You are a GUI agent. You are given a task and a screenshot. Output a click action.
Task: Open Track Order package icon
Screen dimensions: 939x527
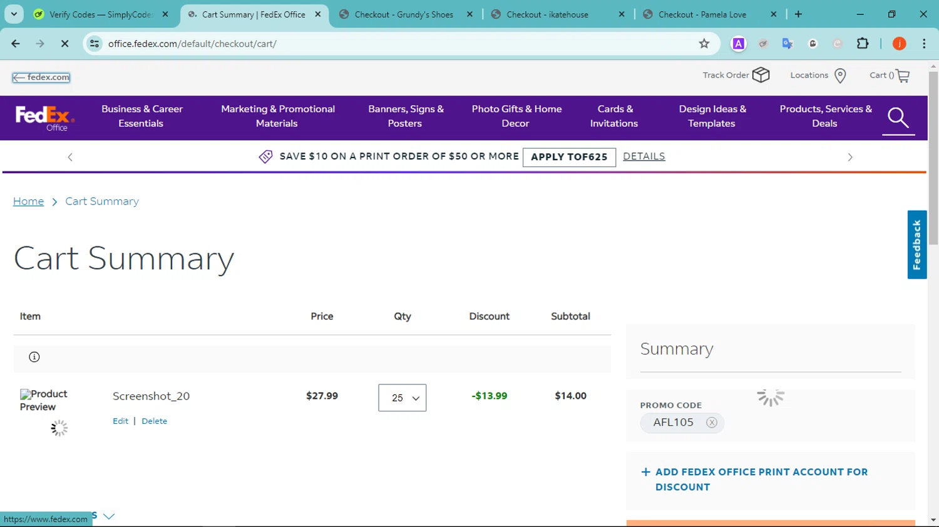pyautogui.click(x=761, y=75)
